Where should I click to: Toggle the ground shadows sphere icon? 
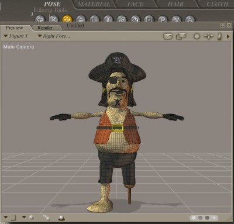click(61, 218)
